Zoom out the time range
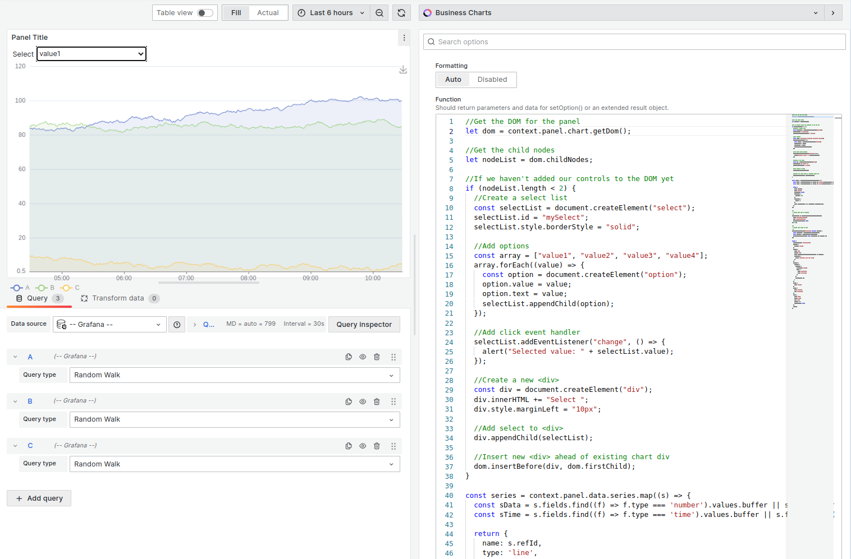This screenshot has width=851, height=559. (x=379, y=12)
